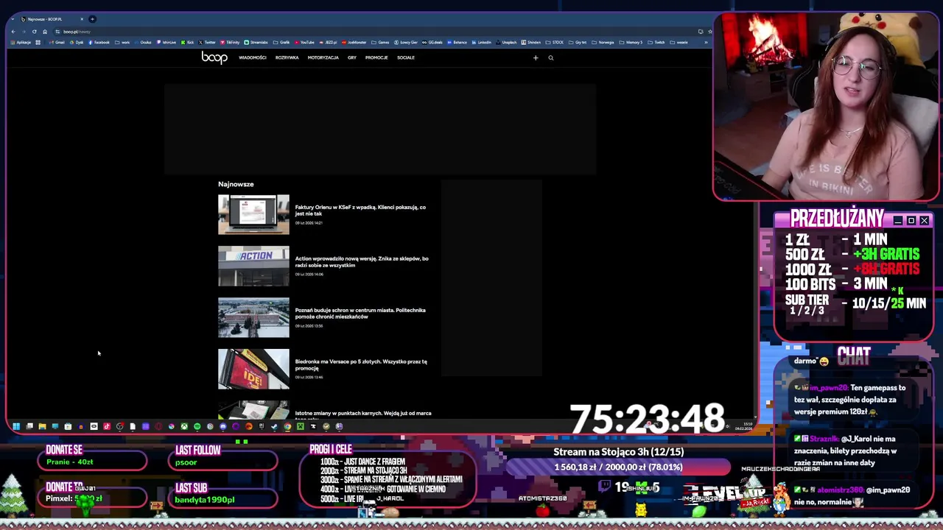Open the LinkedIn bookmark

tap(482, 42)
